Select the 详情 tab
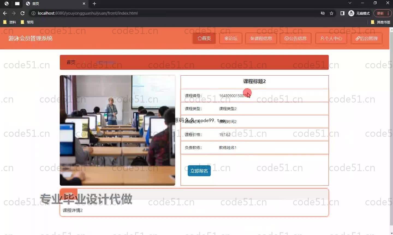 pos(69,194)
